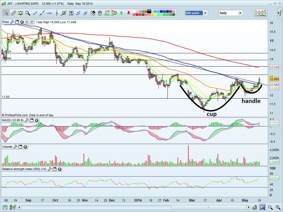Viewport: 283px width, 212px height.
Task: Open Volume indicator wrench settings
Action: pos(15,147)
